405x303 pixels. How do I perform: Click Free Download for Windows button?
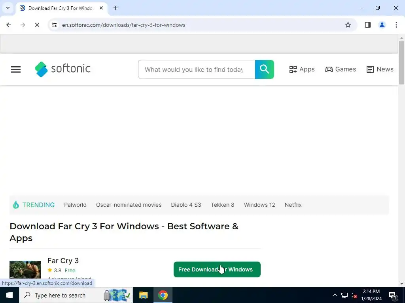tap(217, 269)
